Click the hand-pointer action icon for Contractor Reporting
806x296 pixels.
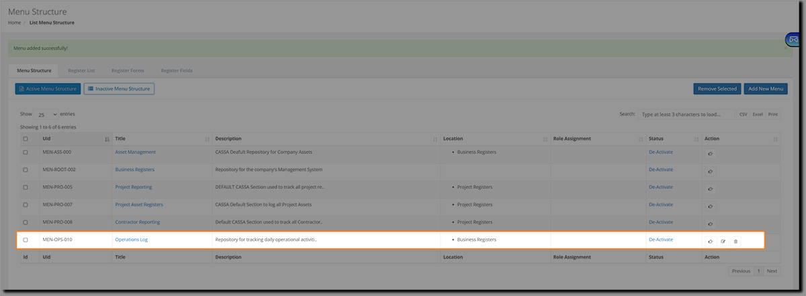711,224
